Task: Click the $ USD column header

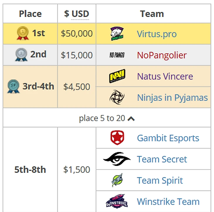Action: pyautogui.click(x=77, y=14)
